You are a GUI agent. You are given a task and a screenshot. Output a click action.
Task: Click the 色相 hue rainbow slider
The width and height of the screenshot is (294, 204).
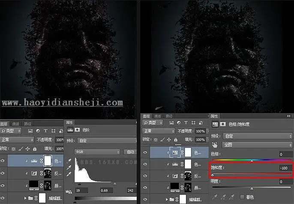pos(252,160)
